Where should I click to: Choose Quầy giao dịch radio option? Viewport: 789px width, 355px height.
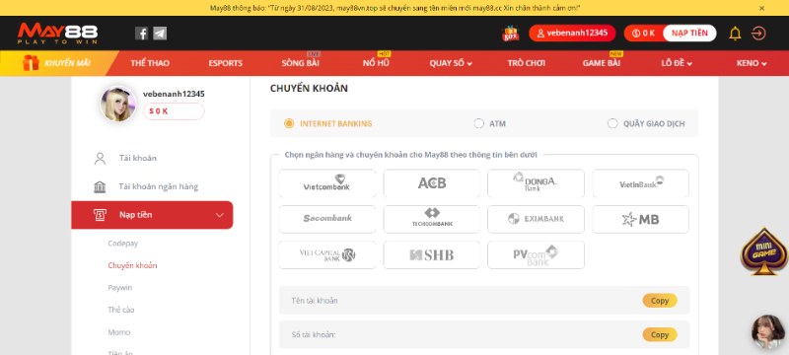pyautogui.click(x=612, y=123)
